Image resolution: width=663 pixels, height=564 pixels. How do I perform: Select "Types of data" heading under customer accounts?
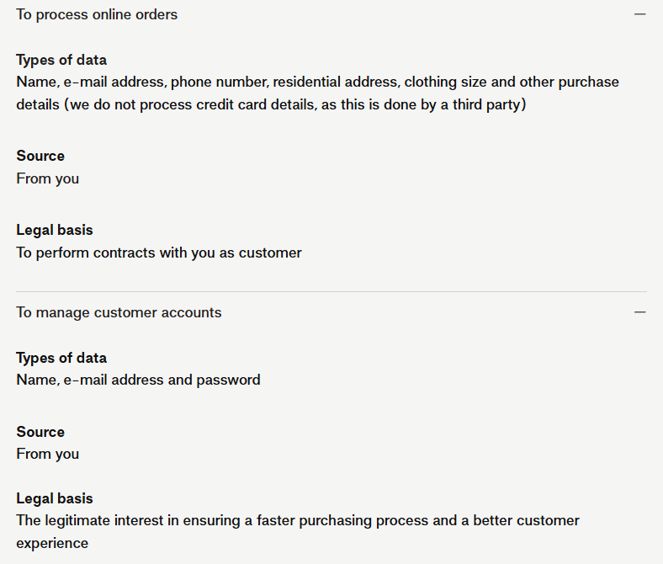(x=61, y=358)
